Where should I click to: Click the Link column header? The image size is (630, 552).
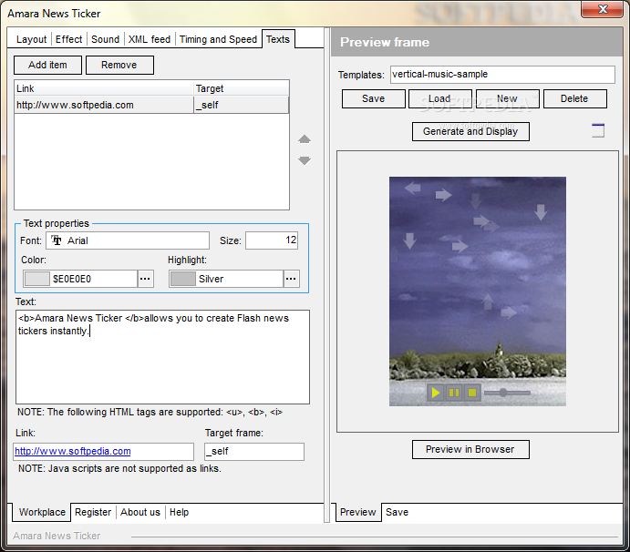104,88
